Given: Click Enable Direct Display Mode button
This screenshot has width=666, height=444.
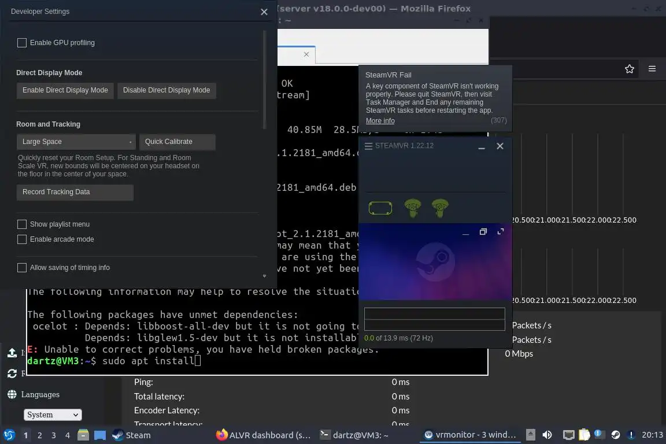Looking at the screenshot, I should 65,91.
